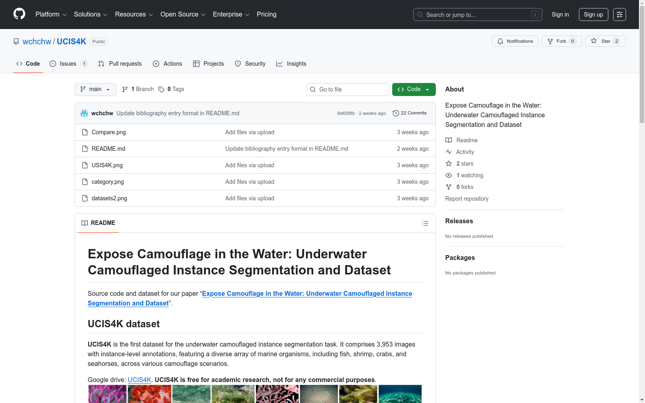Screen dimensions: 645x403
Task: View the 1 watching link
Action: click(464, 175)
